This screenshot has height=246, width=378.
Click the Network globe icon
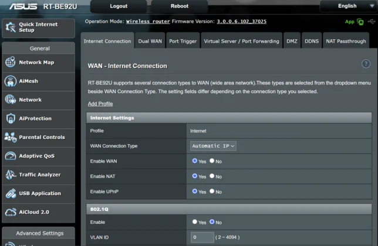pos(11,100)
